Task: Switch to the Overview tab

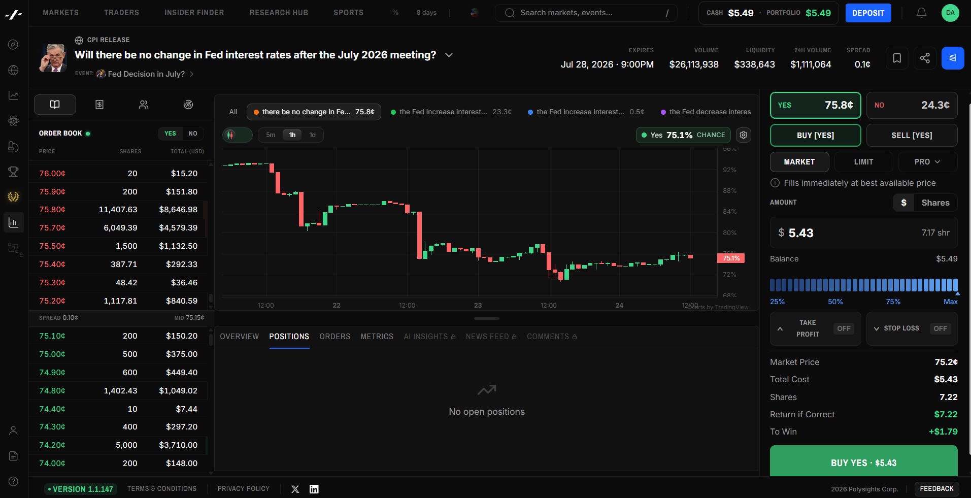Action: 240,337
